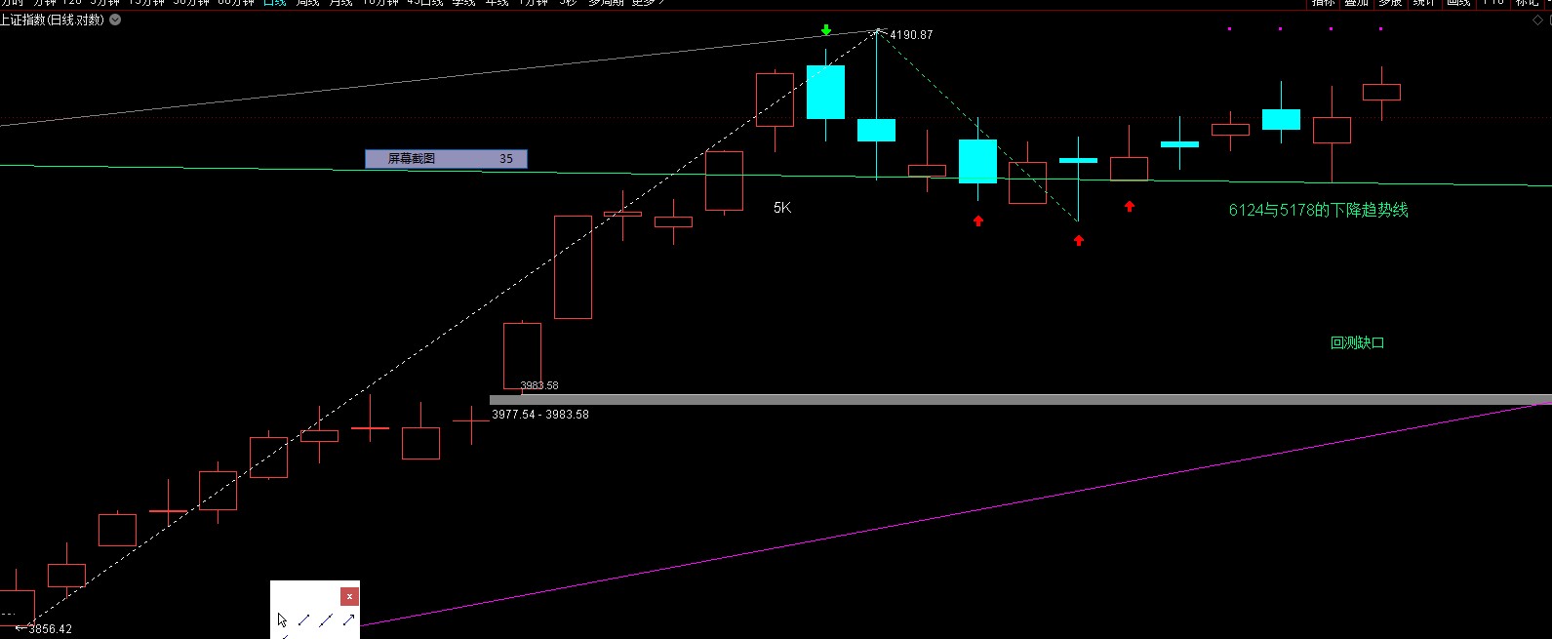
Task: Expand the 更多 periods menu
Action: (648, 3)
